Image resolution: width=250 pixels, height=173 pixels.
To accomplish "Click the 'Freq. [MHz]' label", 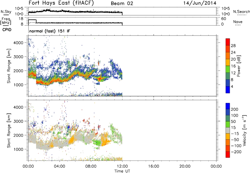I will (6, 21).
